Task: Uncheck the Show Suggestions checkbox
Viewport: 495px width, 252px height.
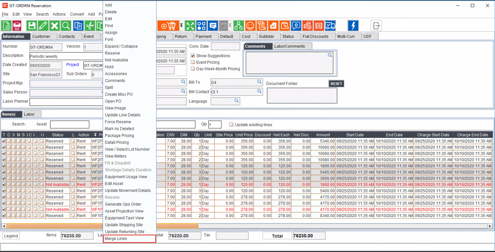Action: click(193, 56)
